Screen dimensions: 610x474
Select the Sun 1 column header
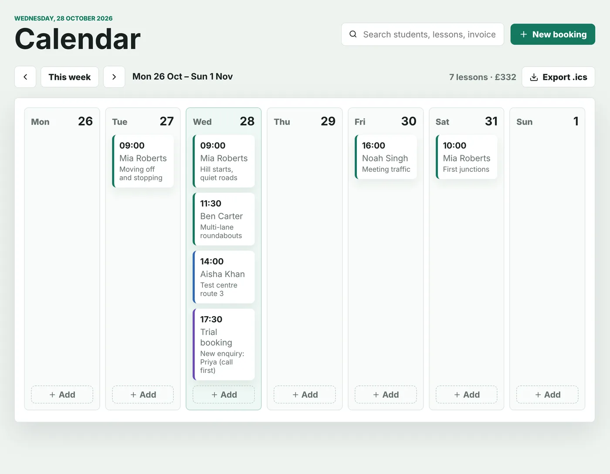pos(548,122)
